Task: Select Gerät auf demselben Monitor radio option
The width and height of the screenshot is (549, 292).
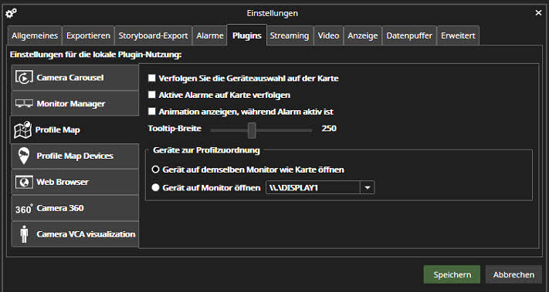Action: 155,169
